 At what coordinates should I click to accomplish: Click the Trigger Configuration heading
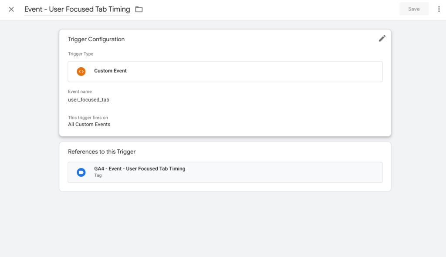click(x=96, y=39)
